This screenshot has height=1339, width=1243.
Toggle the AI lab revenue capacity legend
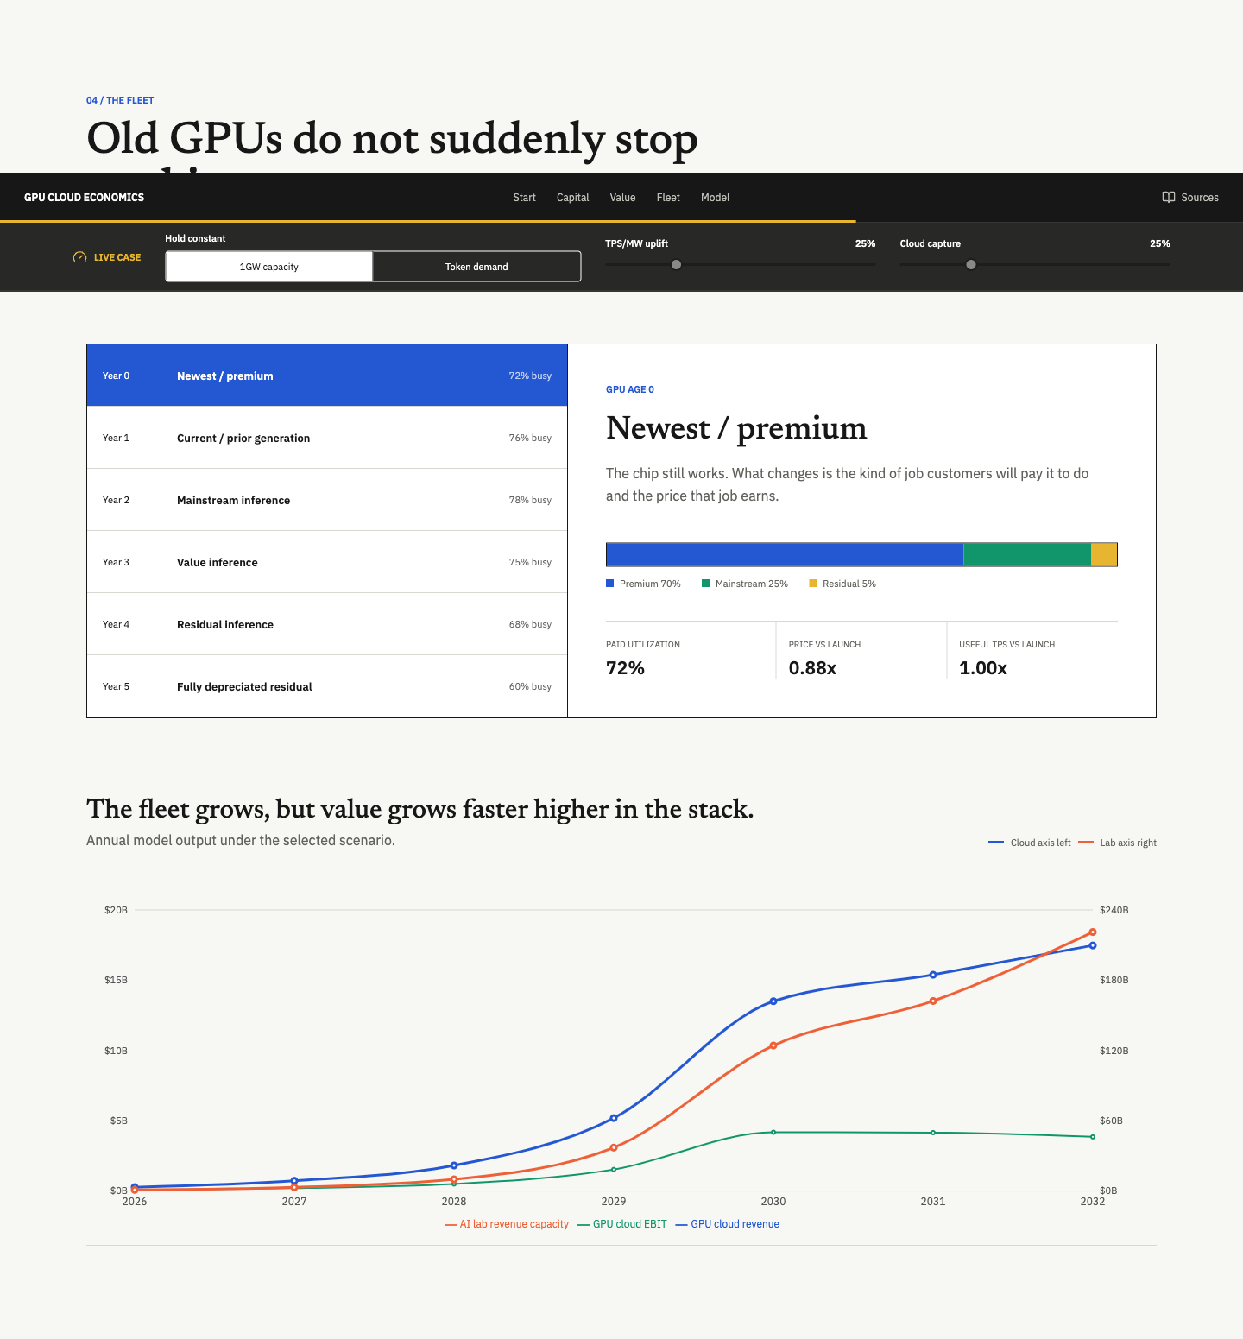[x=507, y=1224]
